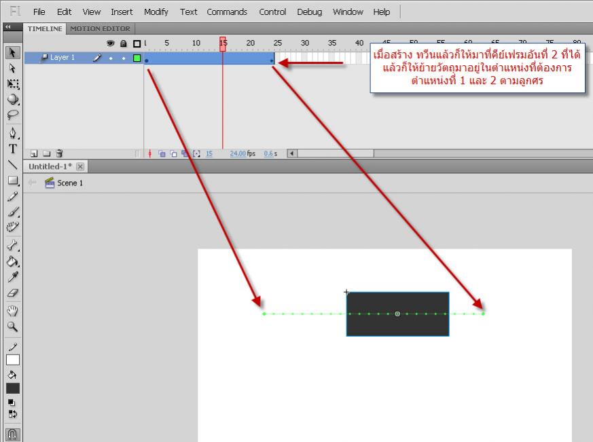Click the playhead at frame 15
Screen dimensions: 593x442
[x=223, y=43]
